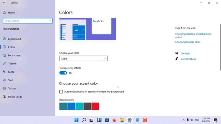Image resolution: width=221 pixels, height=124 pixels.
Task: Click the volume speaker tray icon
Action: coord(192,120)
